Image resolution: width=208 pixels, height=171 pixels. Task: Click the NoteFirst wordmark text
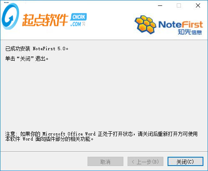tap(180, 24)
